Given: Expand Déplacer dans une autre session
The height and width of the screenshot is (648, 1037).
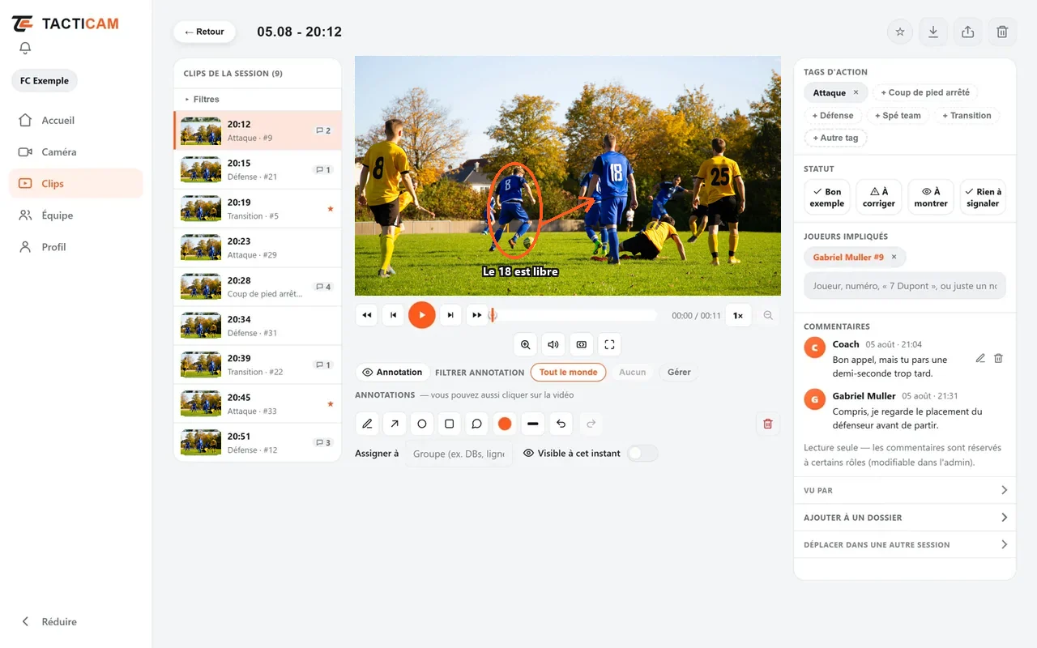Looking at the screenshot, I should [905, 545].
